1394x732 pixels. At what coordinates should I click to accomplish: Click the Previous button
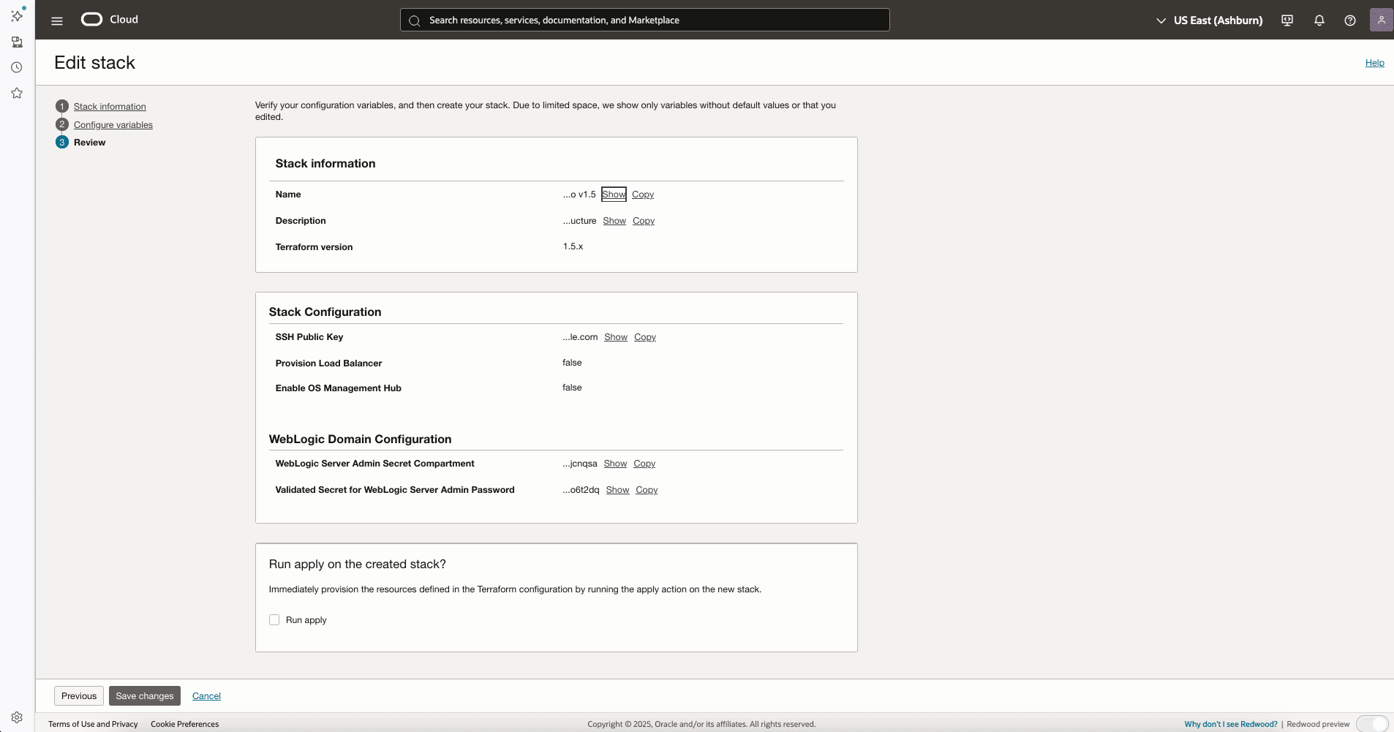pos(79,696)
